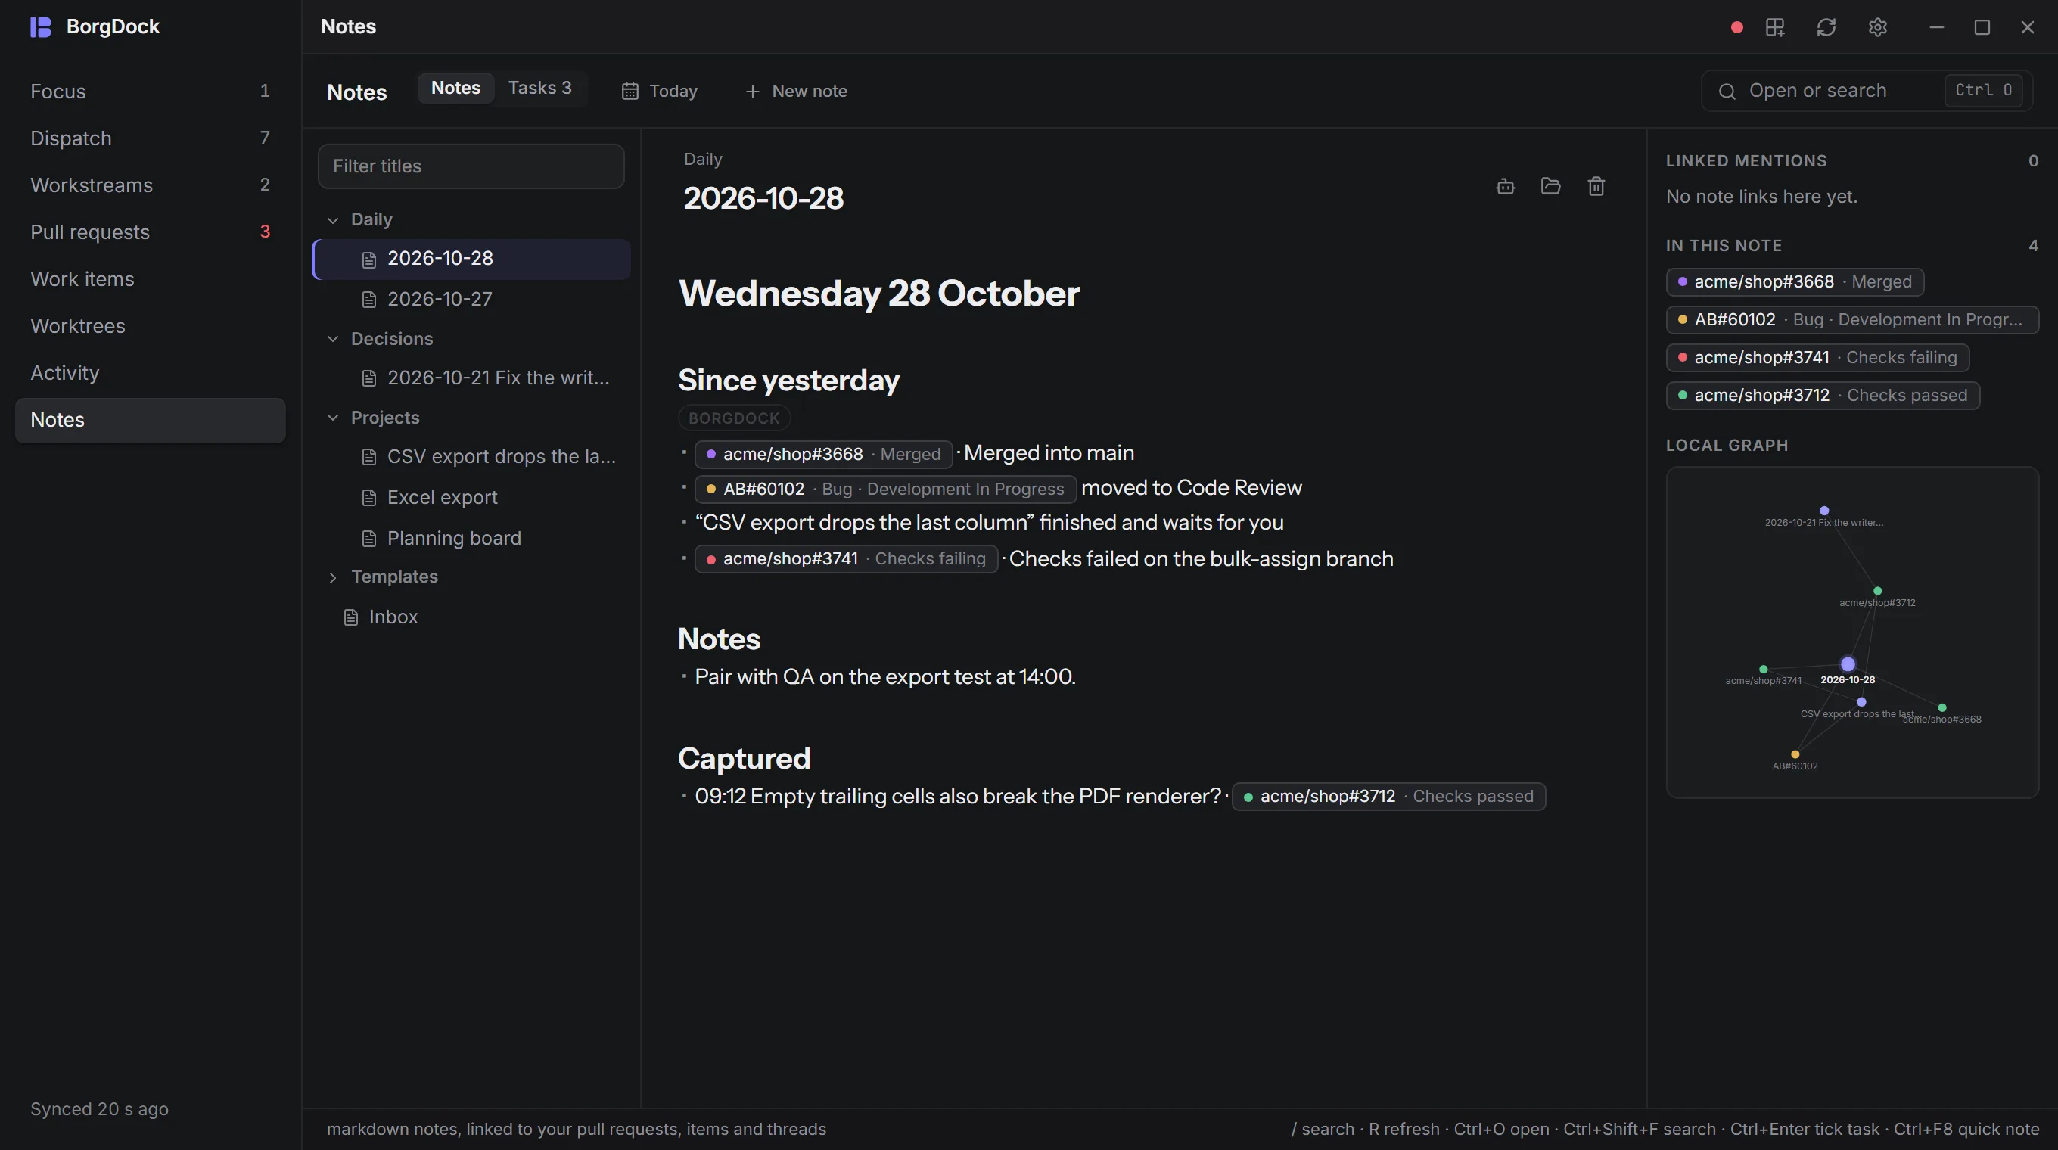2058x1150 pixels.
Task: Open acme/shop#3668 Merged chip in note body
Action: point(824,455)
